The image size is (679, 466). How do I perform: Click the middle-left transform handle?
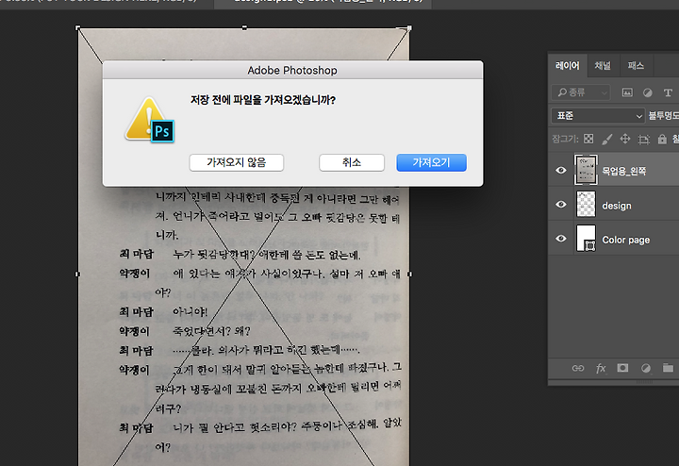coord(78,275)
